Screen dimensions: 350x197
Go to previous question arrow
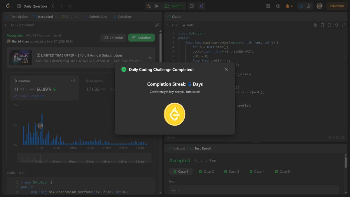(53, 6)
